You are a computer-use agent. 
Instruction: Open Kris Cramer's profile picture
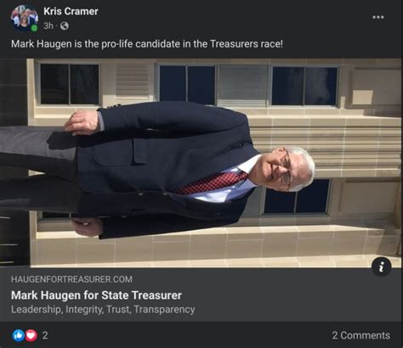(x=25, y=18)
